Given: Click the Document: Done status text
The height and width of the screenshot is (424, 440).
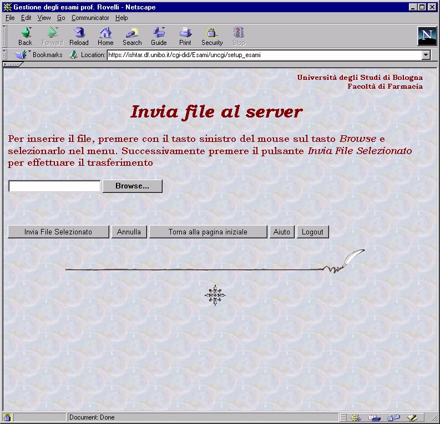Looking at the screenshot, I should click(92, 417).
